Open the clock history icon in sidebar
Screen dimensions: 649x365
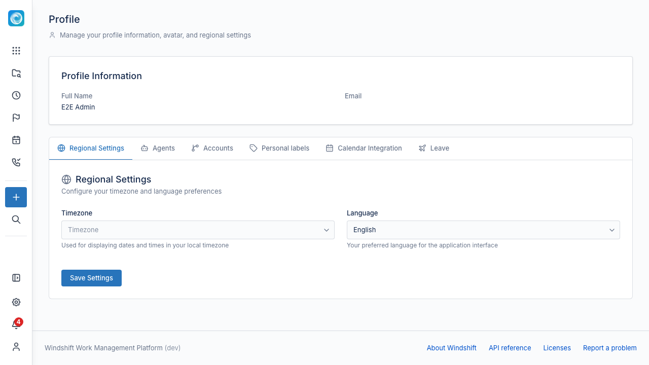tap(16, 95)
